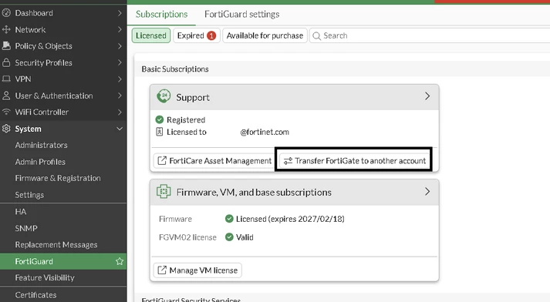The width and height of the screenshot is (550, 302).
Task: Expand the Network menu chevron
Action: 120,29
